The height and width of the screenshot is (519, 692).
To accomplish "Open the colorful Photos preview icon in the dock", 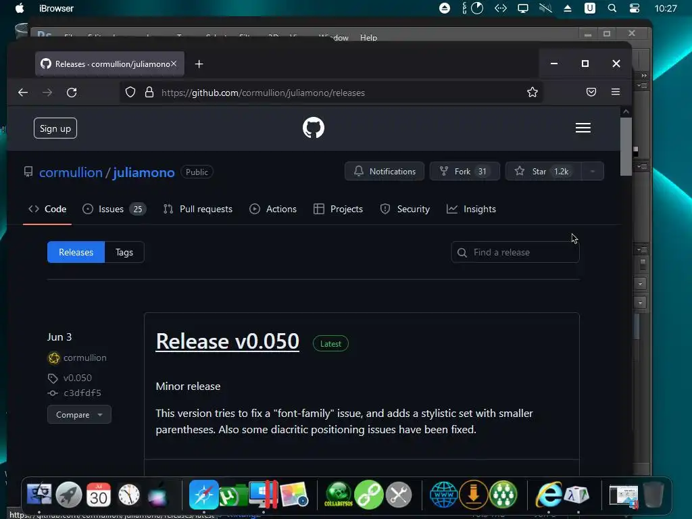I will [x=293, y=495].
